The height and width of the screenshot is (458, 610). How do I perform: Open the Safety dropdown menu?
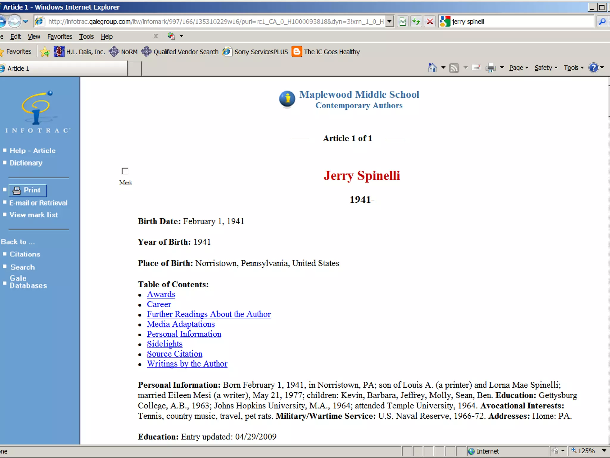point(545,68)
